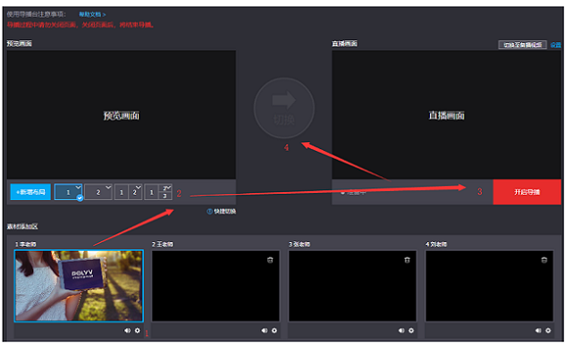
Task: Expand chevron on the three-pane layout
Action: point(169,188)
